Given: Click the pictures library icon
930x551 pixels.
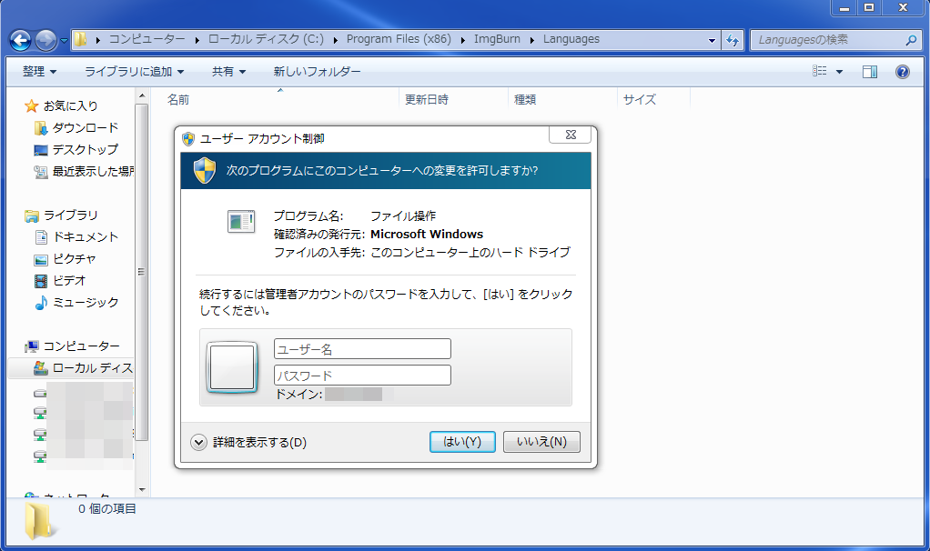Looking at the screenshot, I should (40, 259).
